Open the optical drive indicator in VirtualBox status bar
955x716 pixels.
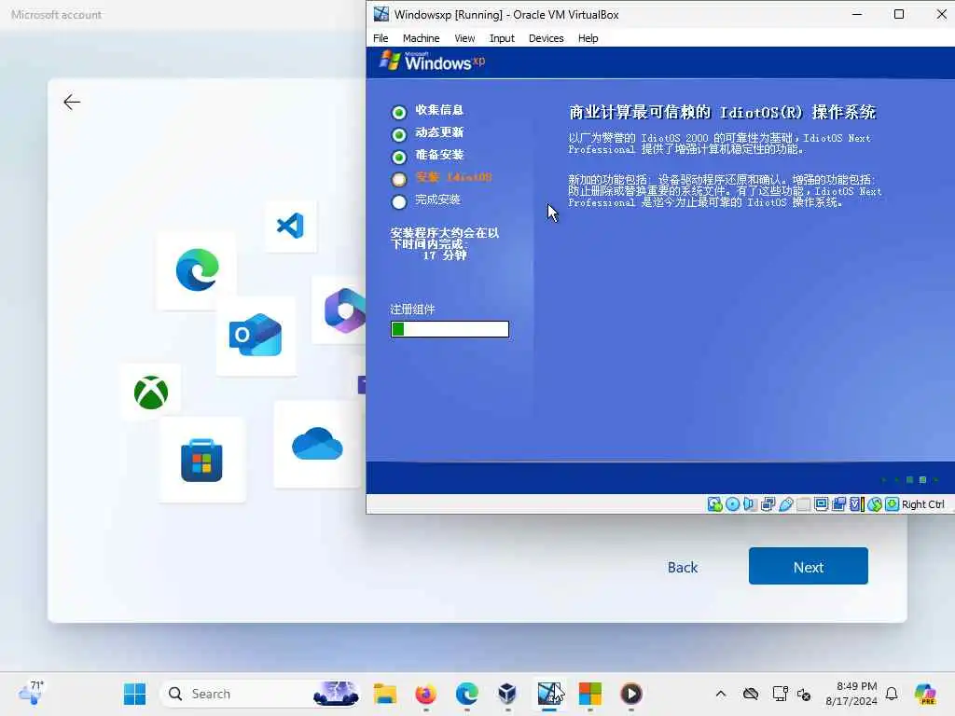click(x=732, y=504)
